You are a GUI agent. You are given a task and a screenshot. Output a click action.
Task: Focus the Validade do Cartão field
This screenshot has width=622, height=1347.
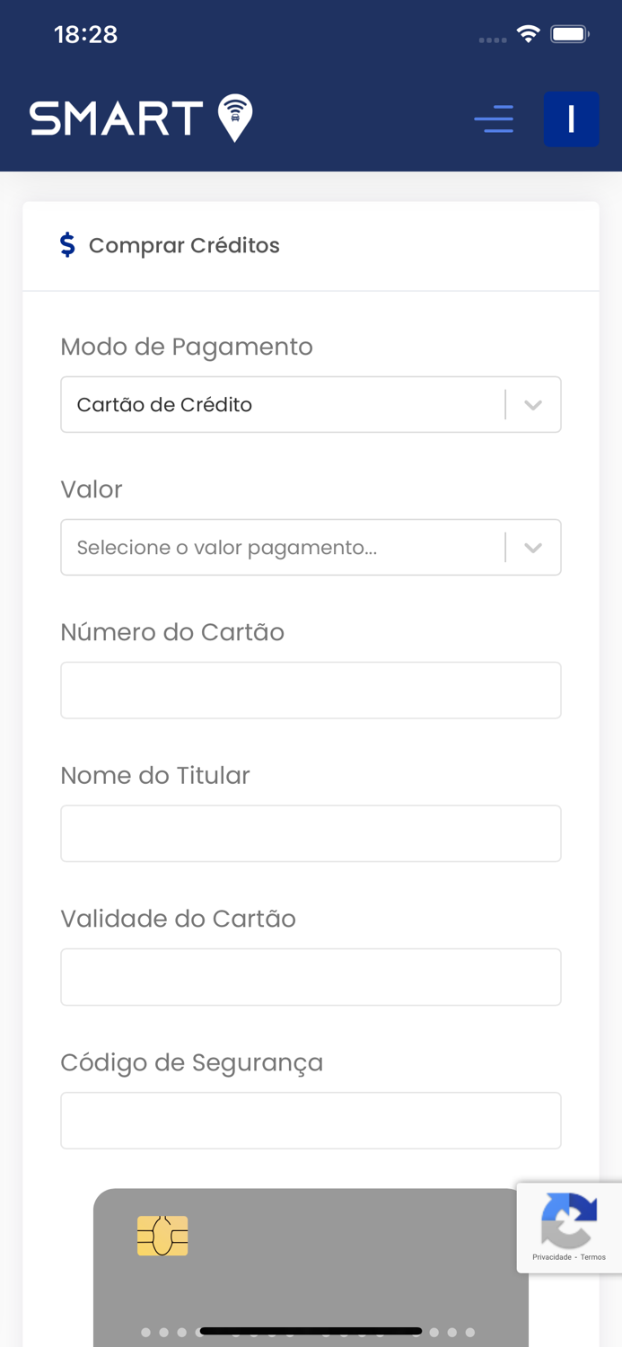(x=311, y=976)
